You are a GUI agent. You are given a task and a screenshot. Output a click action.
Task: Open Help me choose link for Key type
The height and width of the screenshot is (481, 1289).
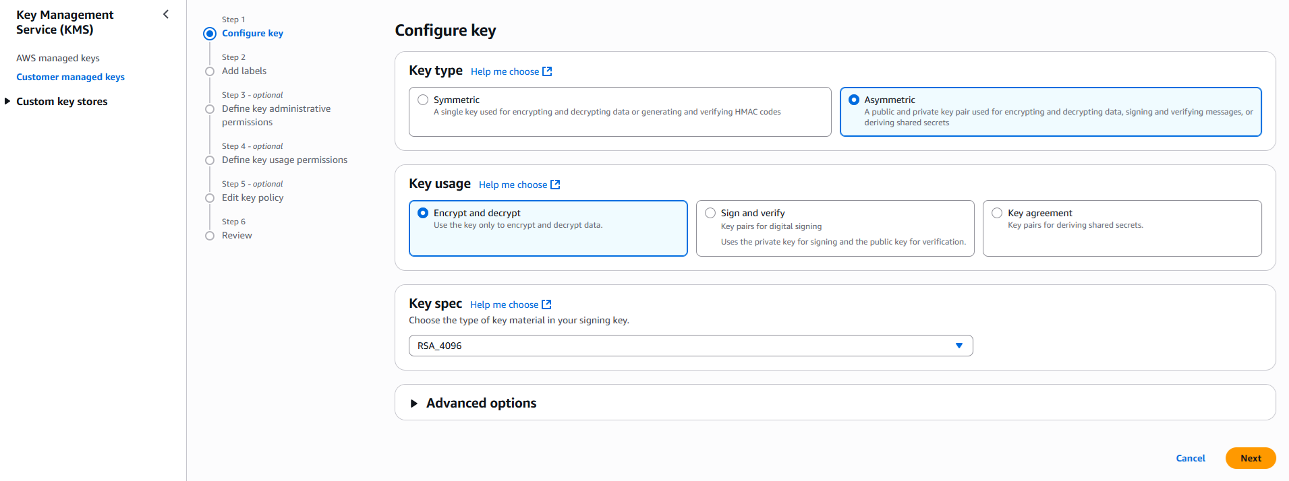[x=505, y=71]
